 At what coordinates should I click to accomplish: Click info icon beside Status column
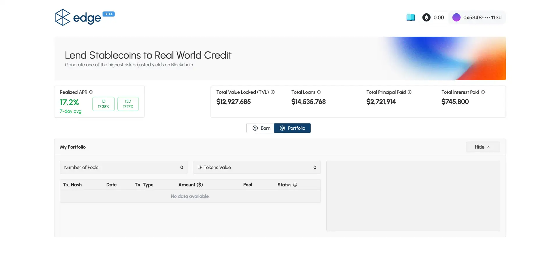pyautogui.click(x=295, y=185)
